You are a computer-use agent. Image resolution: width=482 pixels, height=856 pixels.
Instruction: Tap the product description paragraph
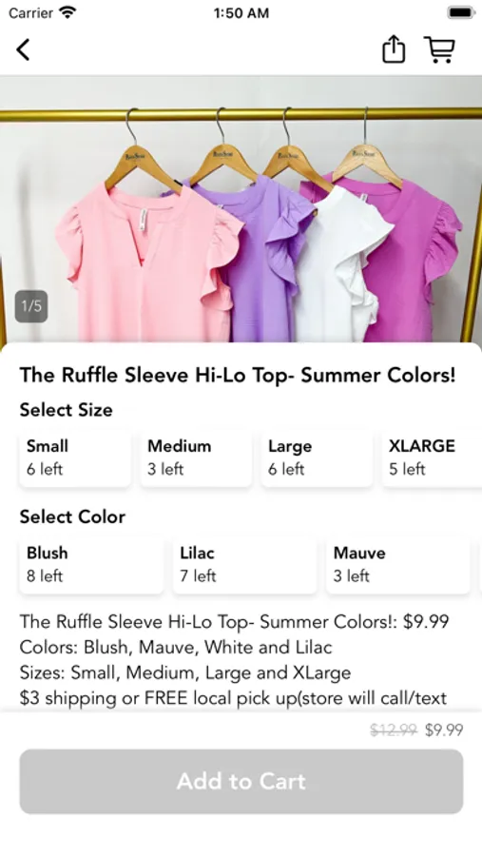pyautogui.click(x=235, y=659)
